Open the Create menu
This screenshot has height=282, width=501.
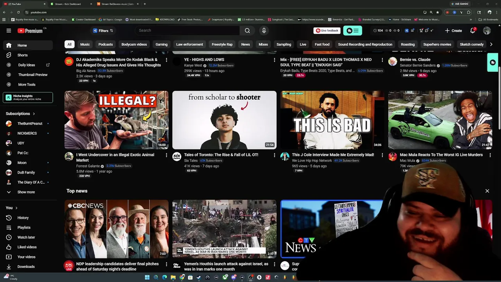pos(453,31)
